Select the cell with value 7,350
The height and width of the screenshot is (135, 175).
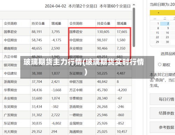tap(124, 48)
